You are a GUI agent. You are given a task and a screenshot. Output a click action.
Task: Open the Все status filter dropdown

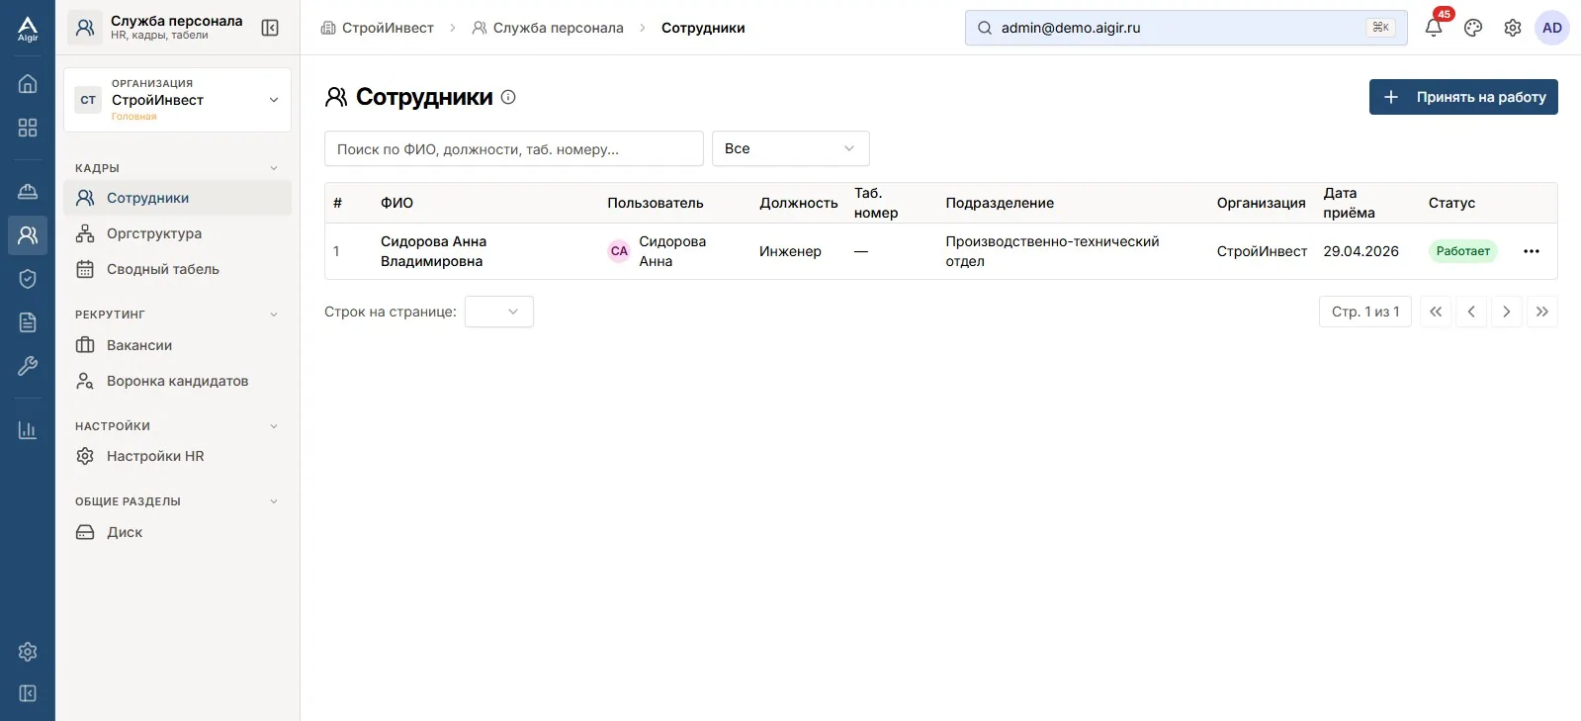click(790, 148)
